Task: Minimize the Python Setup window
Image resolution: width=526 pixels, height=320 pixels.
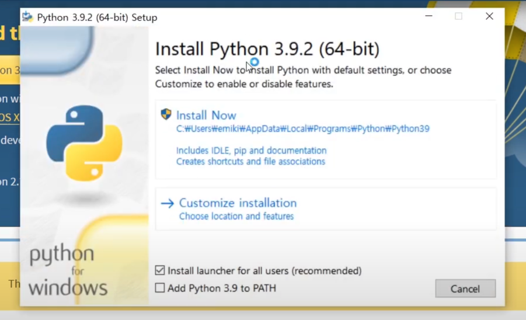Action: (429, 16)
